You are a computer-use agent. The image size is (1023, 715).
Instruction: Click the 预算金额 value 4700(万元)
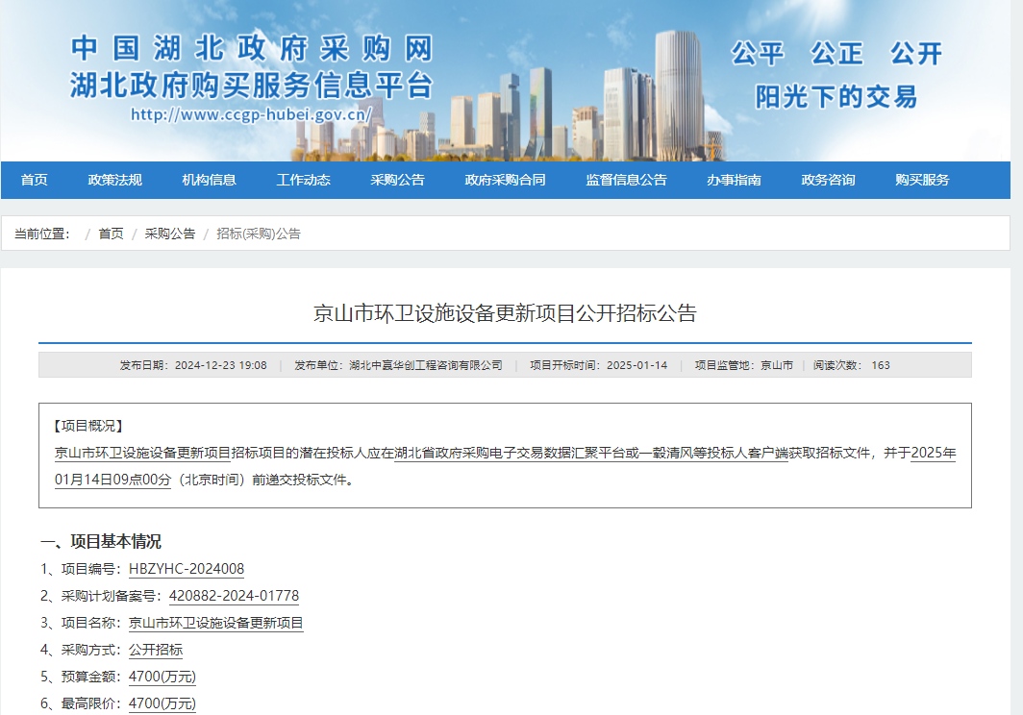[x=162, y=677]
